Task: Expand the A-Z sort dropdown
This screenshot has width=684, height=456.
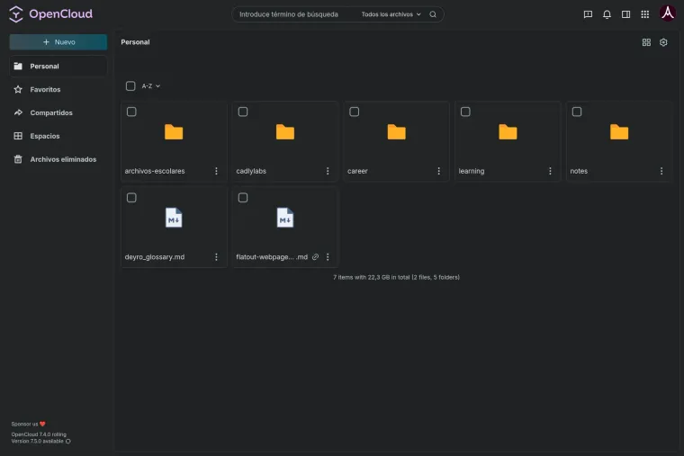Action: tap(151, 85)
